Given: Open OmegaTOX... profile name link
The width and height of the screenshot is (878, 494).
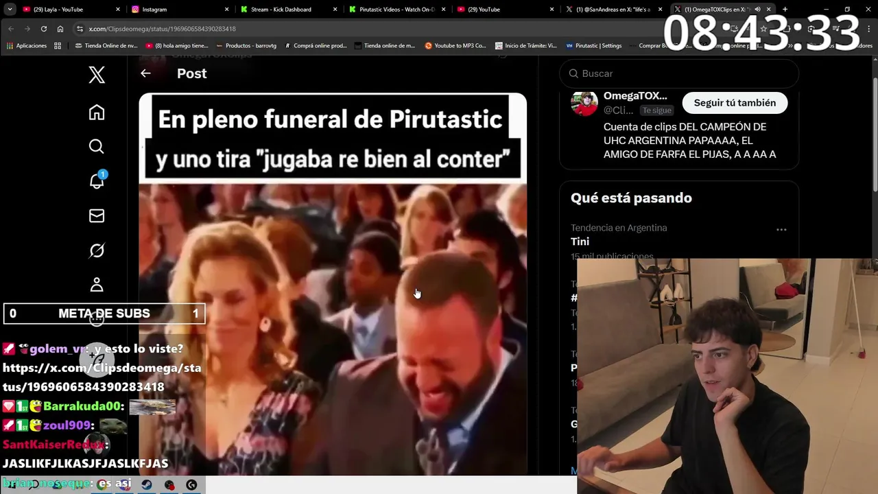Looking at the screenshot, I should 635,96.
